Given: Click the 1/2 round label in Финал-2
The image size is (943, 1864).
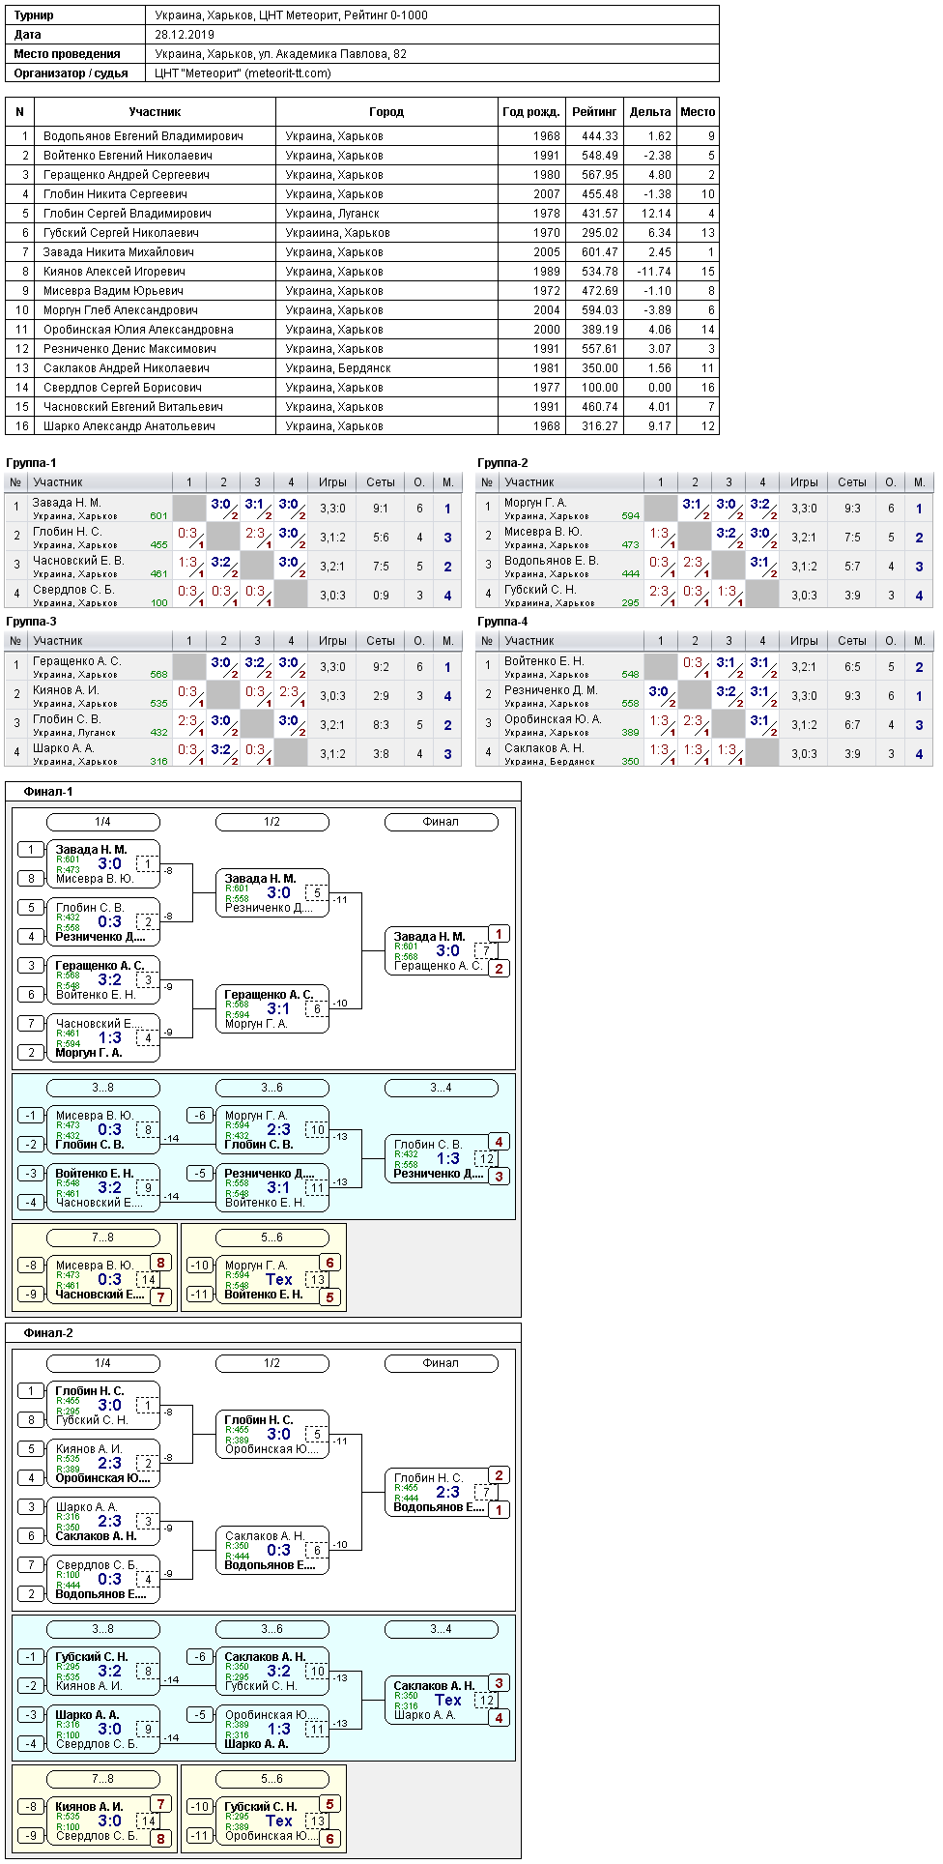Looking at the screenshot, I should pyautogui.click(x=271, y=1363).
